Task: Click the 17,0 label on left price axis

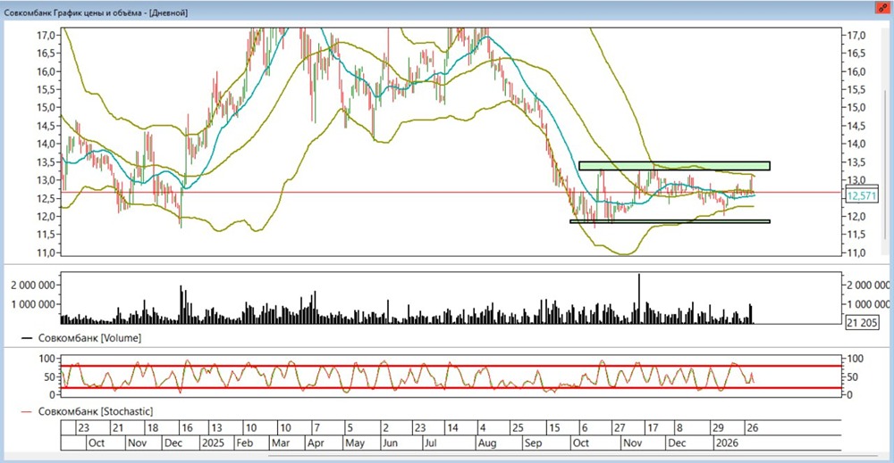Action: 46,36
